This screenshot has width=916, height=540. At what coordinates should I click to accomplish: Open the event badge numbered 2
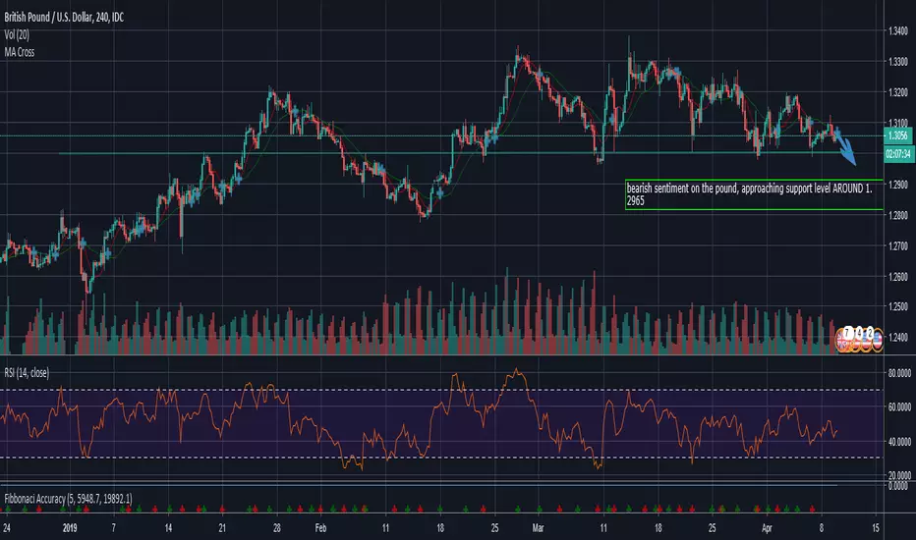point(870,333)
